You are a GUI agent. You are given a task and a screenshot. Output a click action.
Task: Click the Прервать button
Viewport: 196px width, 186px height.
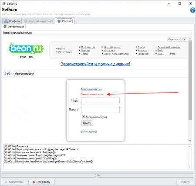[x=41, y=182]
